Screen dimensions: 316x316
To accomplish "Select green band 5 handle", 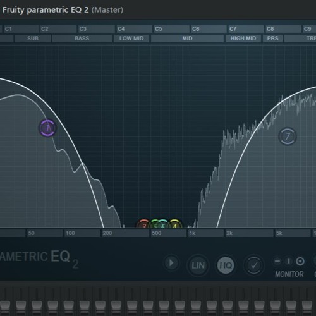I will click(x=155, y=224).
